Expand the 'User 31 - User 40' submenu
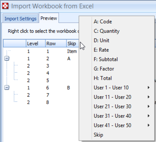The width and height of the screenshot is (156, 142). [117, 116]
